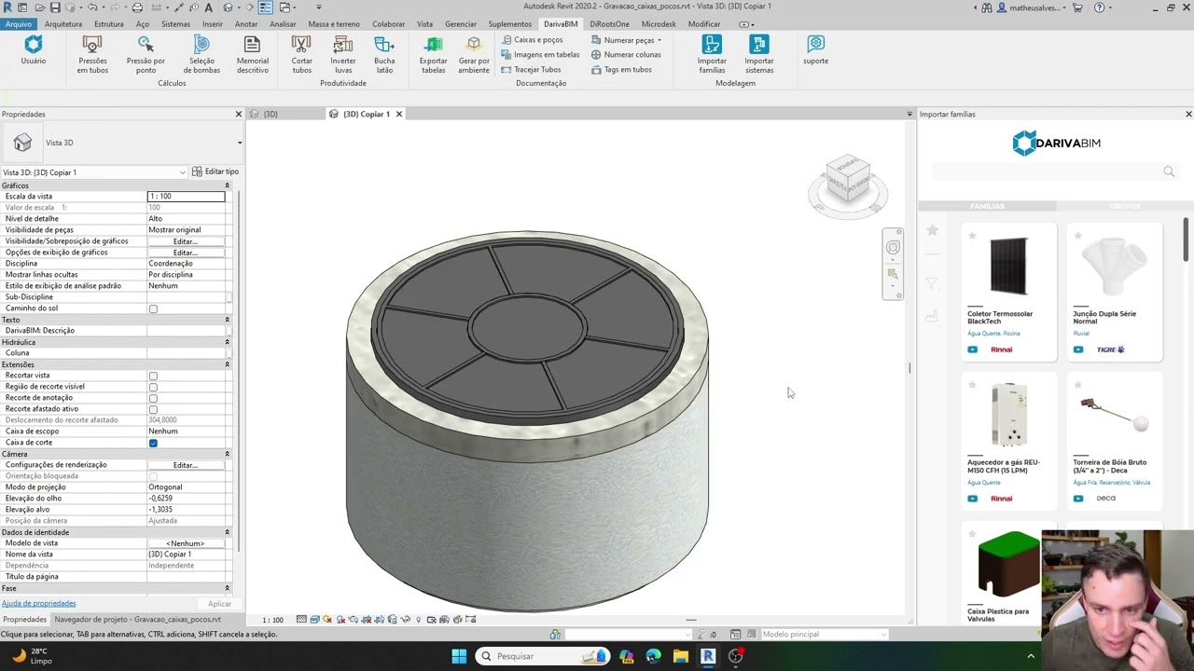Open the Vista 3D: {3D} Copiar 1 instance dropdown
This screenshot has height=671, width=1194.
(183, 172)
